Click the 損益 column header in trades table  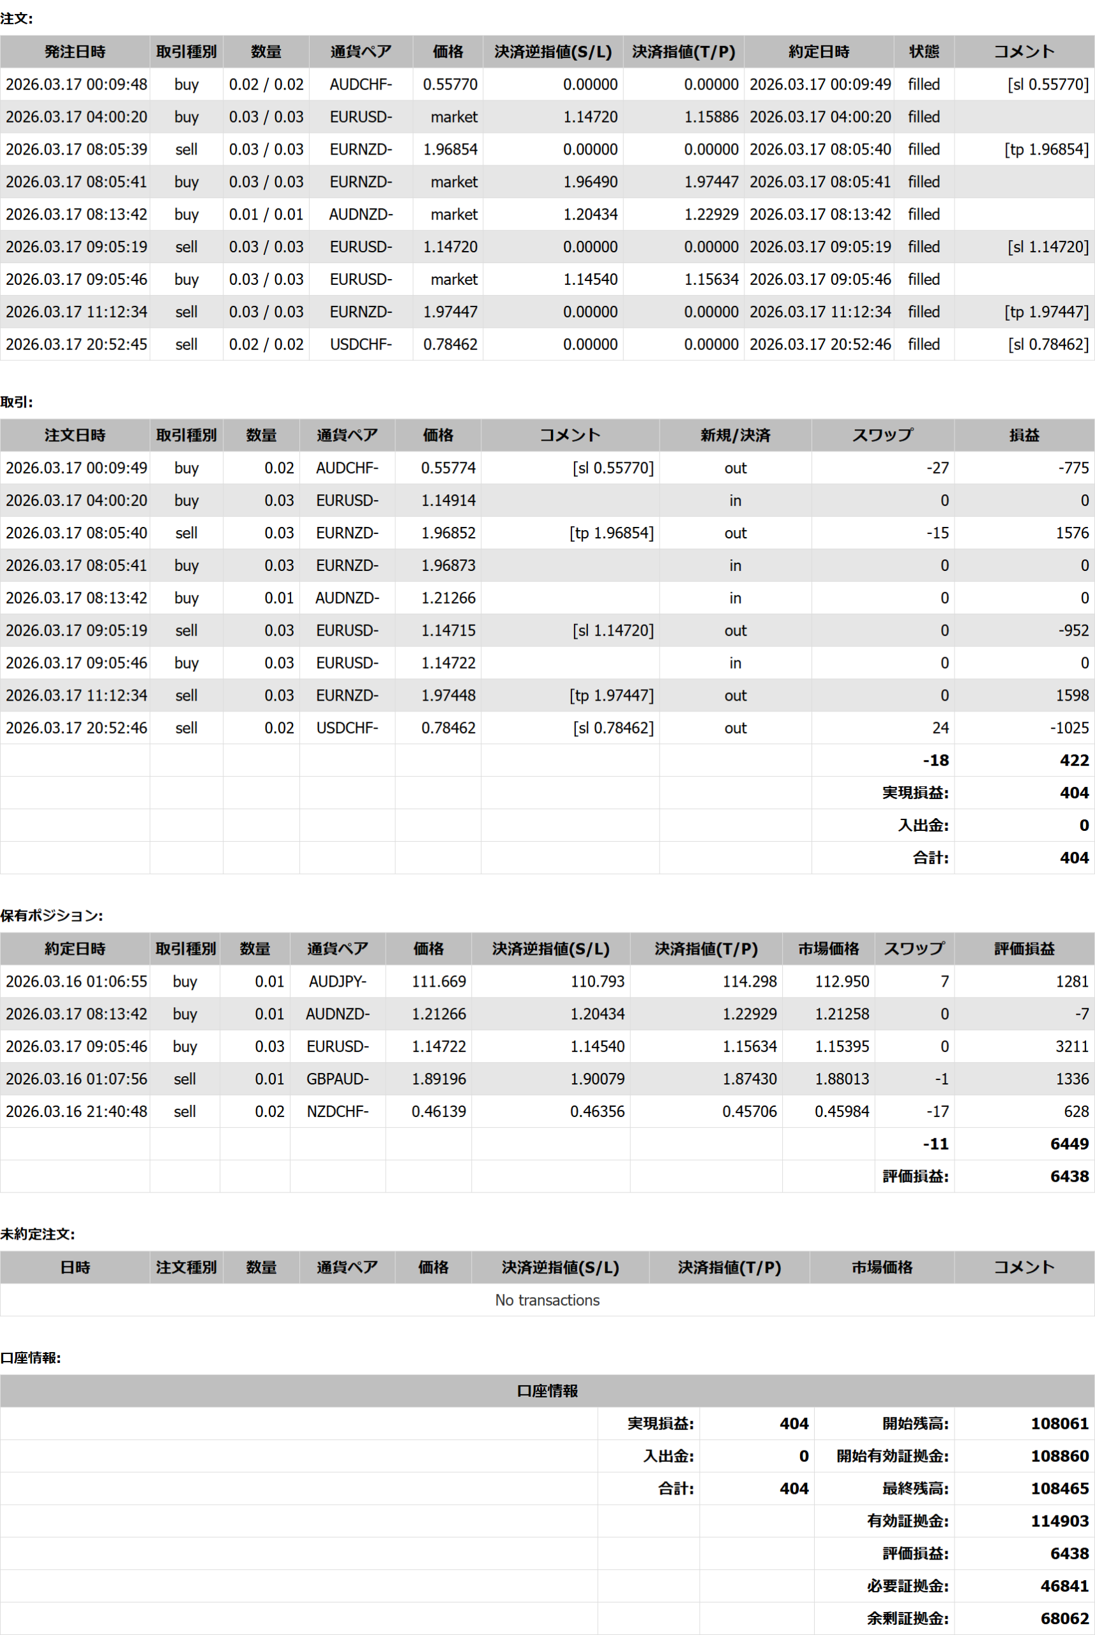[x=1023, y=435]
